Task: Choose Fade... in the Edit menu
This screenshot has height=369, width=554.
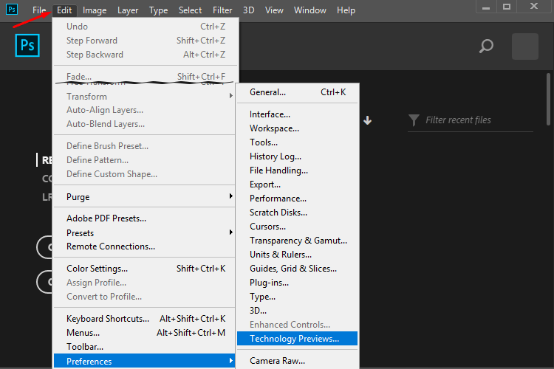Action: point(144,76)
